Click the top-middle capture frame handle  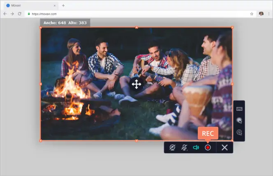tap(136, 27)
